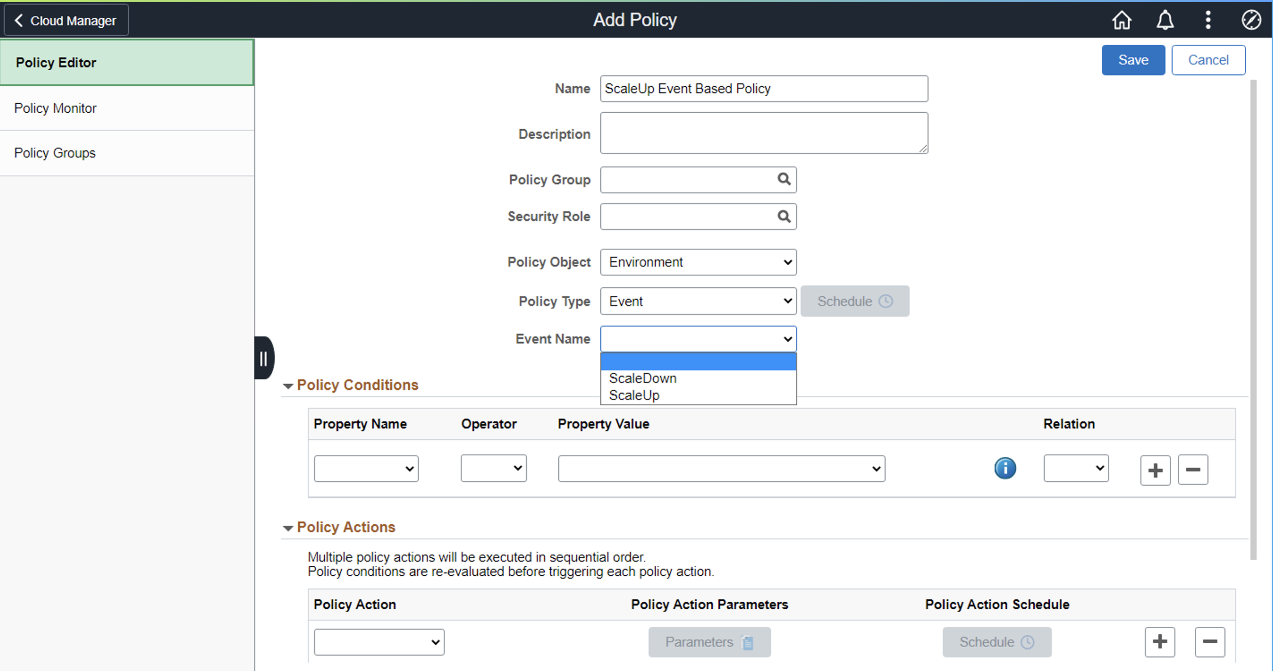Viewport: 1273px width, 671px height.
Task: Collapse the Policy Actions section
Action: point(288,528)
